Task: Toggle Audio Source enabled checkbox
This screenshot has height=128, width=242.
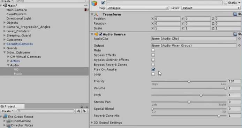Action: click(100, 34)
